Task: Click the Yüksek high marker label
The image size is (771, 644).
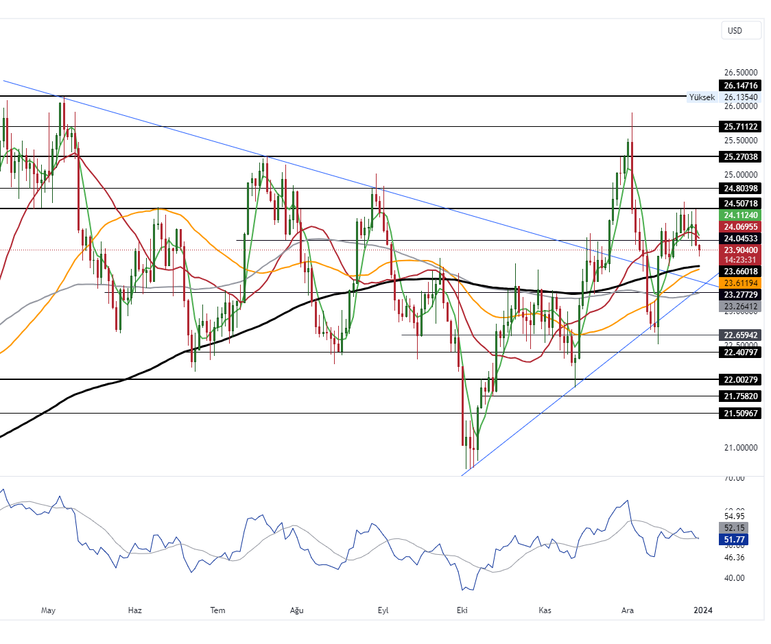Action: click(702, 97)
